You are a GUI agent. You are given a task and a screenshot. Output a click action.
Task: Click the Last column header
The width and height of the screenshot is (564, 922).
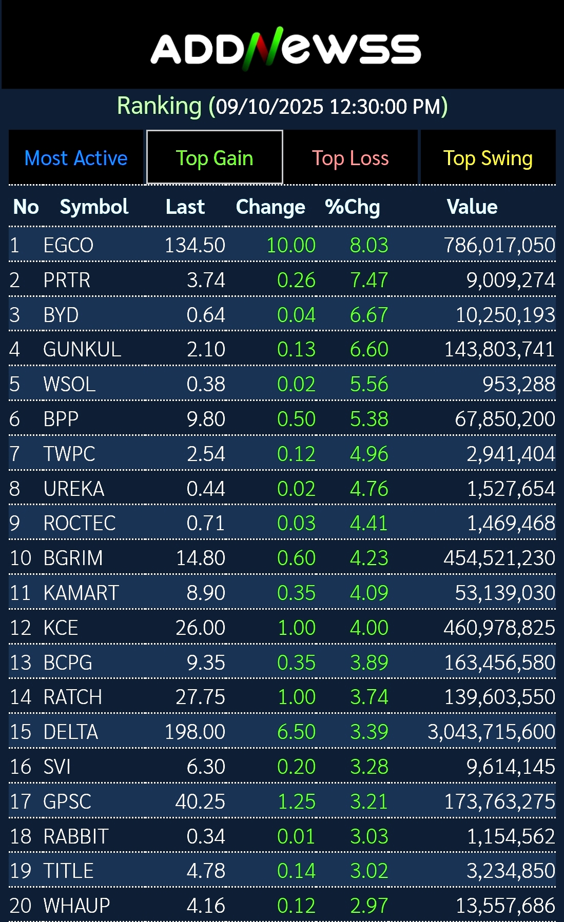[x=185, y=207]
